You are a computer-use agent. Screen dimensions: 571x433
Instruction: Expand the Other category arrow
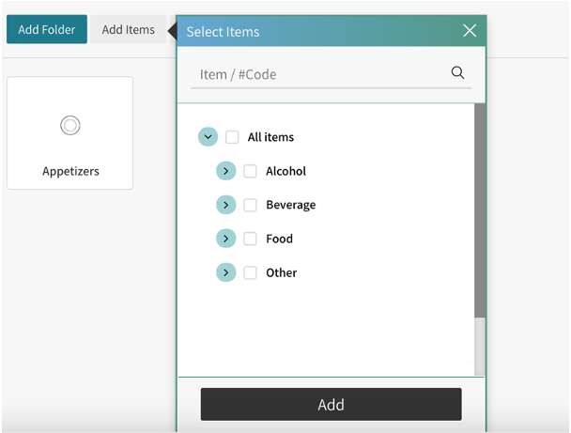point(225,272)
